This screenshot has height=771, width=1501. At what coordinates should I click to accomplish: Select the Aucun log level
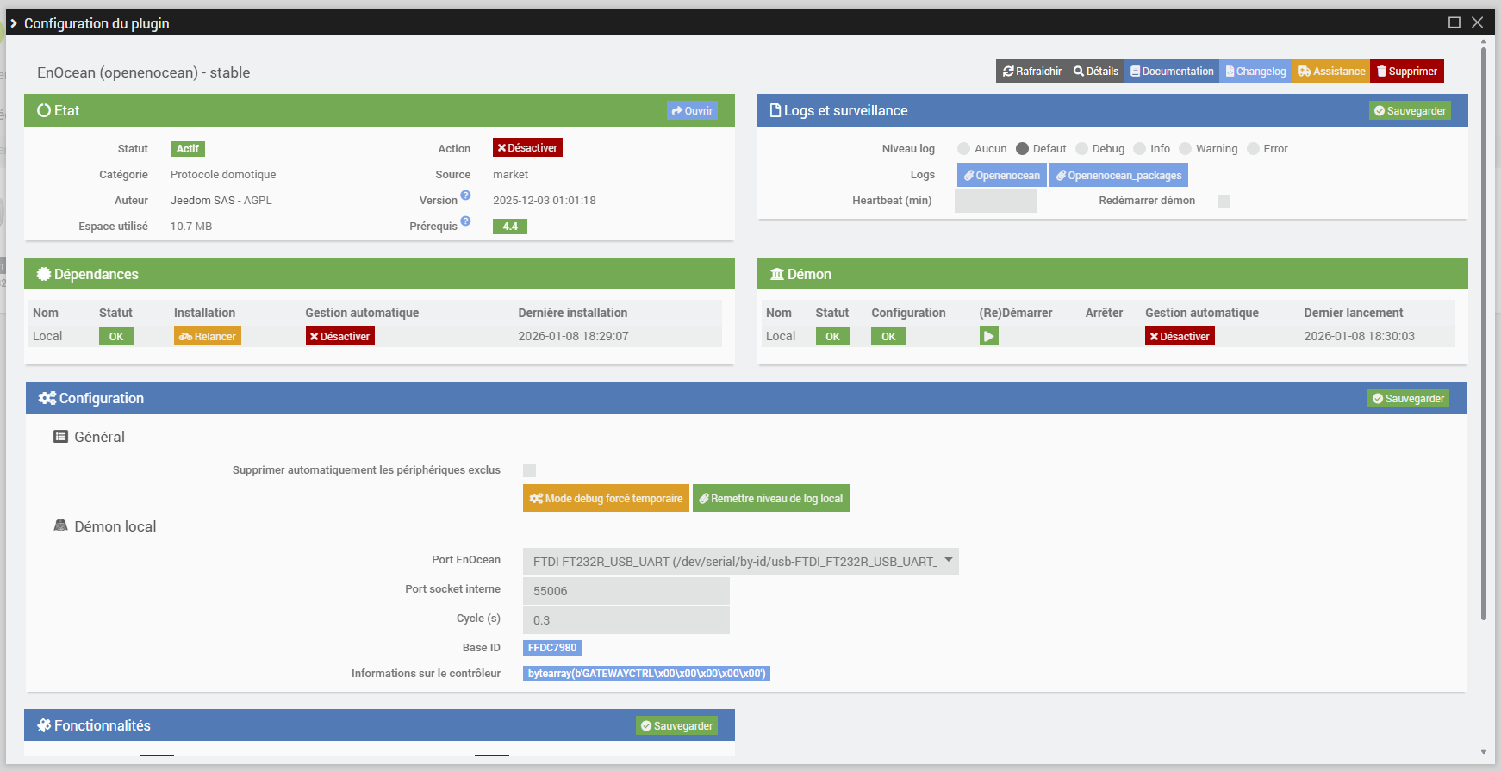(964, 149)
